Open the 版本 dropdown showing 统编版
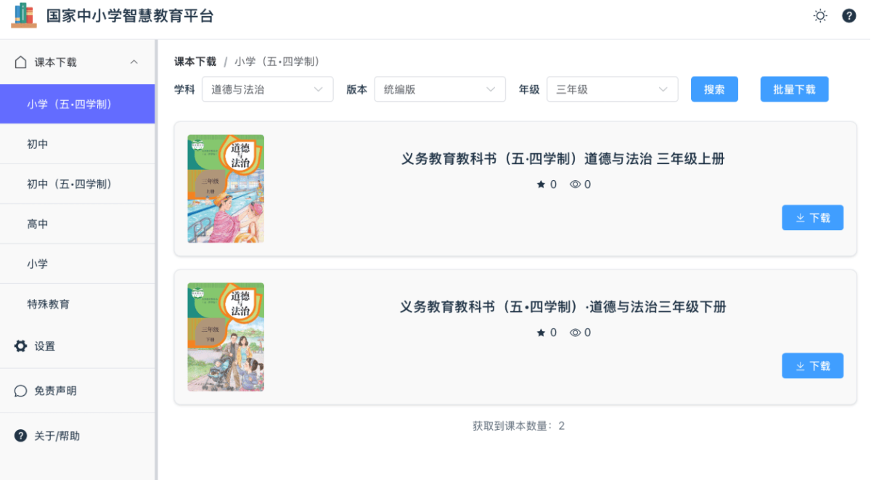 coord(440,89)
